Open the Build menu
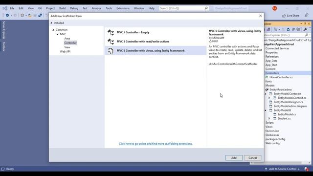Screen dimensions: 313x176 tap(62, 8)
